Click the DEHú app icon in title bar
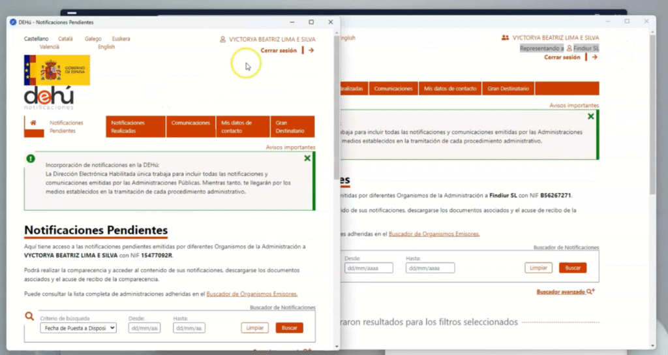The image size is (668, 355). click(13, 22)
